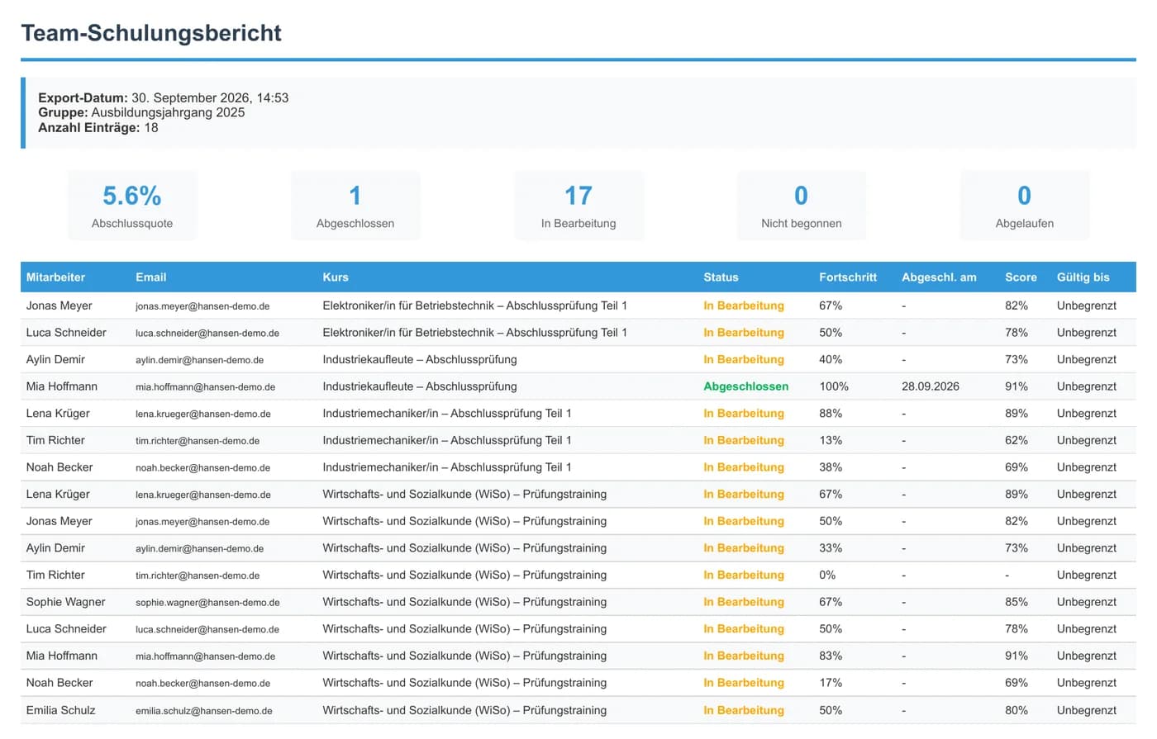Image resolution: width=1157 pixels, height=739 pixels.
Task: Click email emilia.schulz@hansen-demo.de
Action: point(204,711)
